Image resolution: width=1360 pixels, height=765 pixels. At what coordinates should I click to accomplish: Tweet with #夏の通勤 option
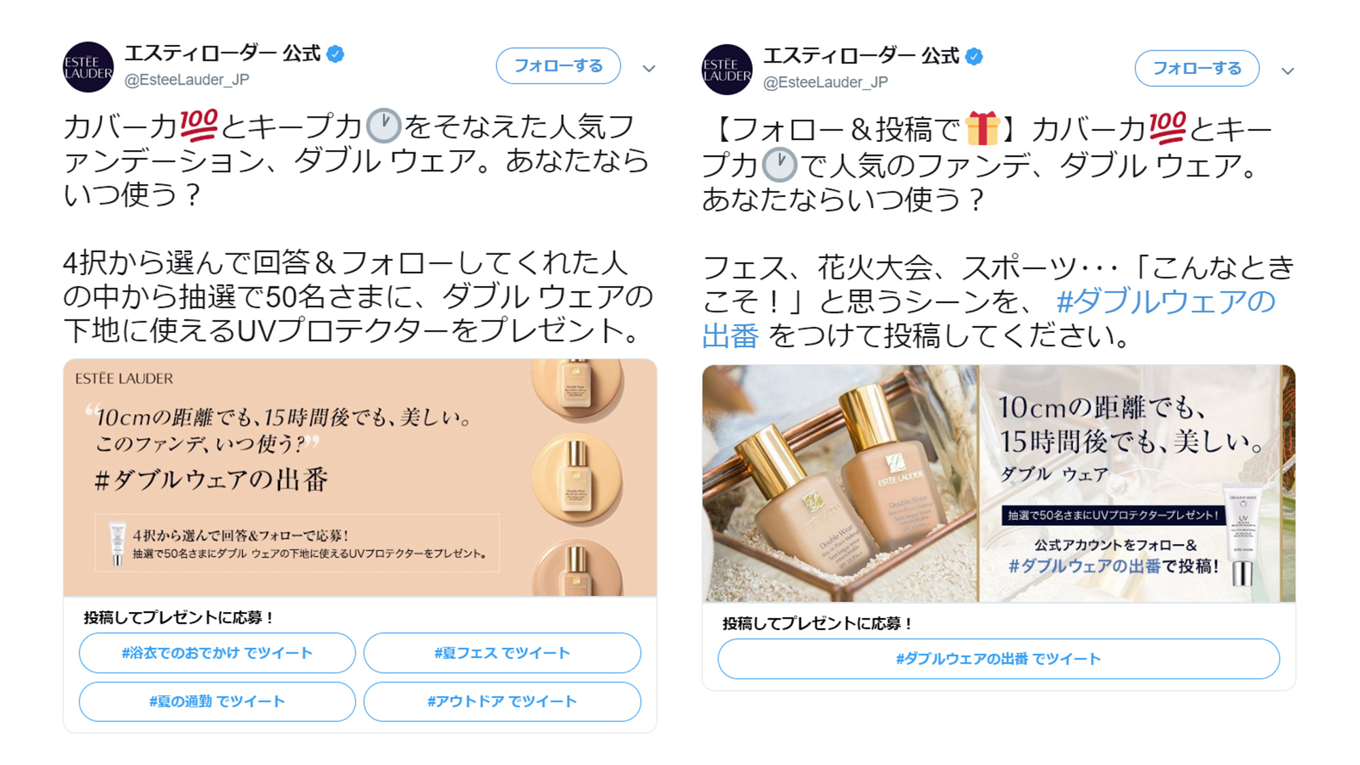[x=218, y=701]
